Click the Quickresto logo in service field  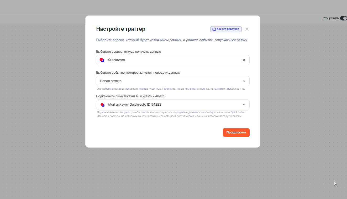click(102, 60)
